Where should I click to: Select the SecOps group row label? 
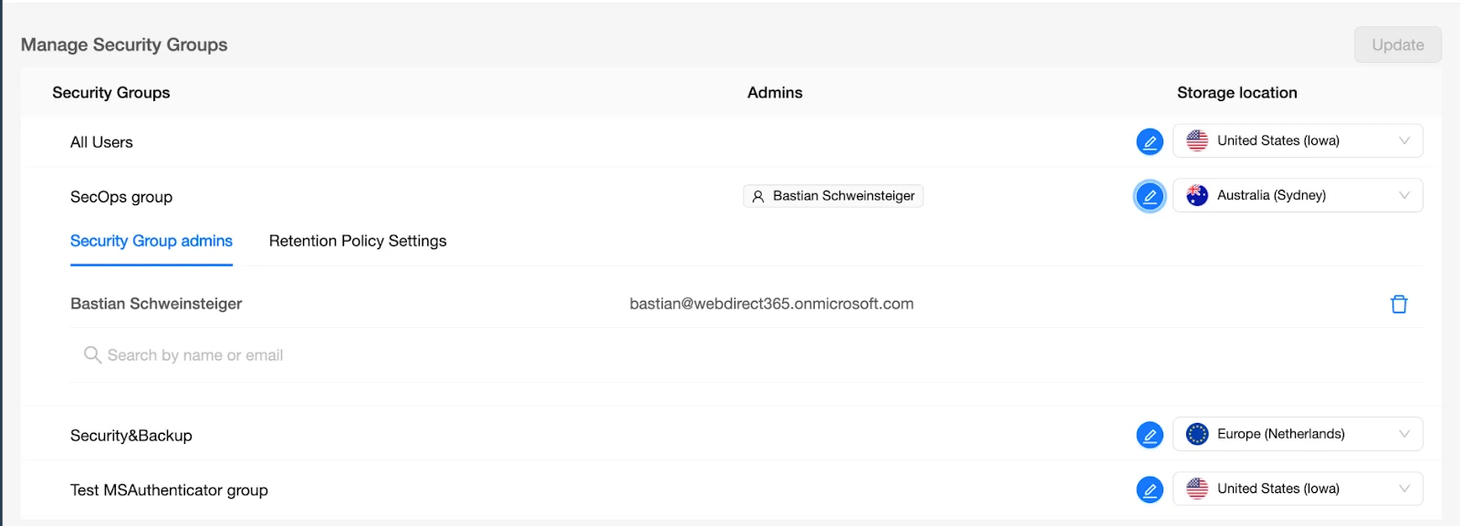click(121, 196)
